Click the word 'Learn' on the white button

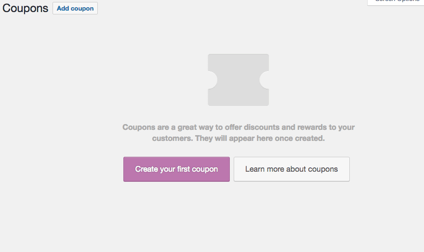(x=255, y=169)
